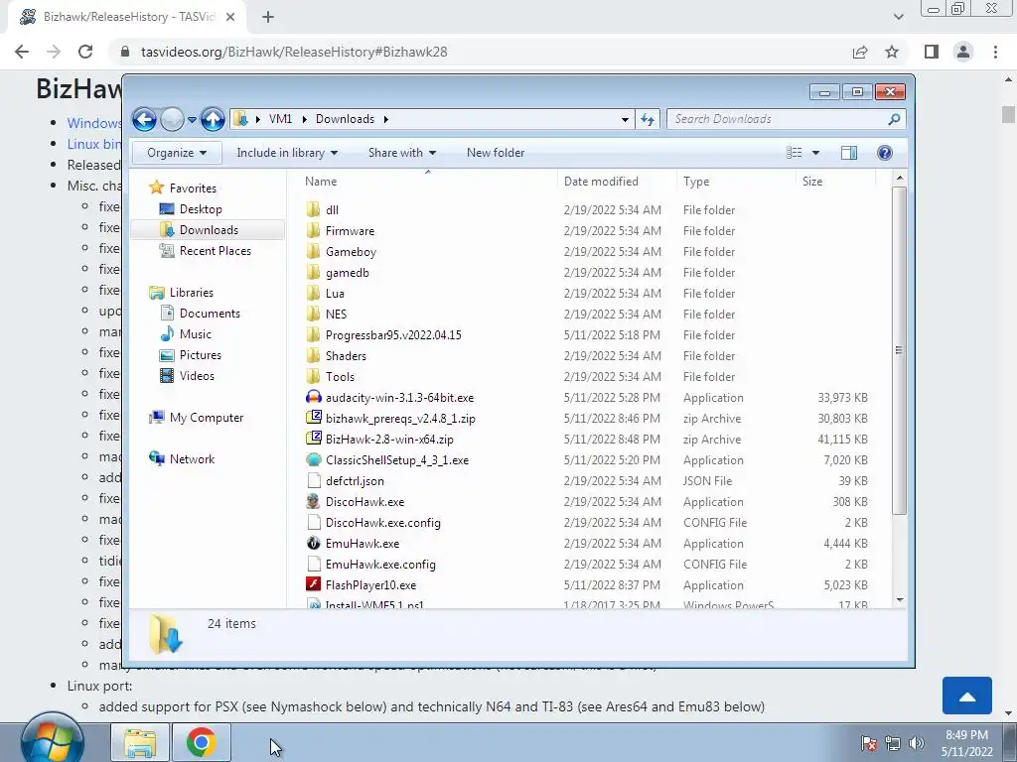Select EmuHawk.exe icon

(314, 543)
